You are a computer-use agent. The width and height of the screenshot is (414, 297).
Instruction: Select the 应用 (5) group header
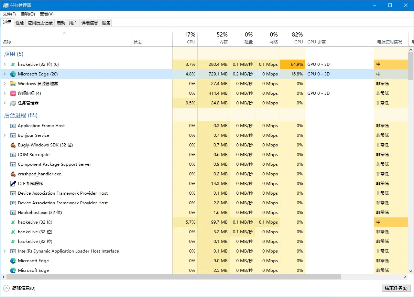(x=14, y=54)
